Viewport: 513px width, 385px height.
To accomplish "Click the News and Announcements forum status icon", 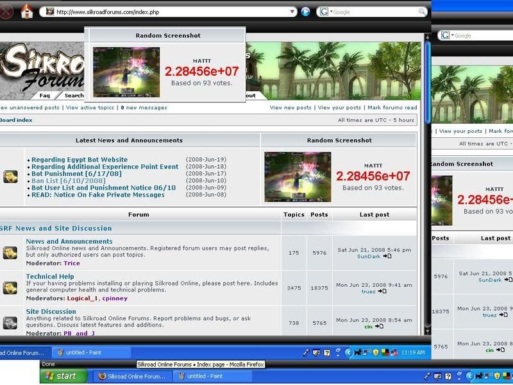I will [x=10, y=253].
